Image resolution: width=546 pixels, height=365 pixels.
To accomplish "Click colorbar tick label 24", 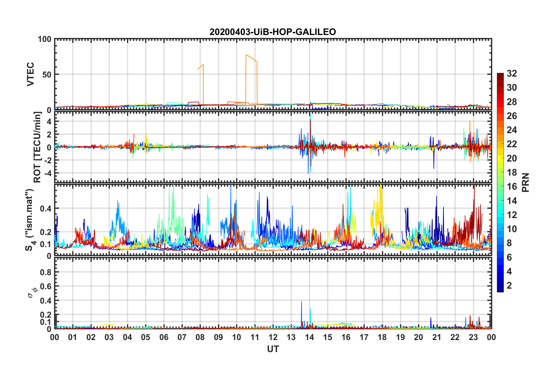I will [x=512, y=130].
